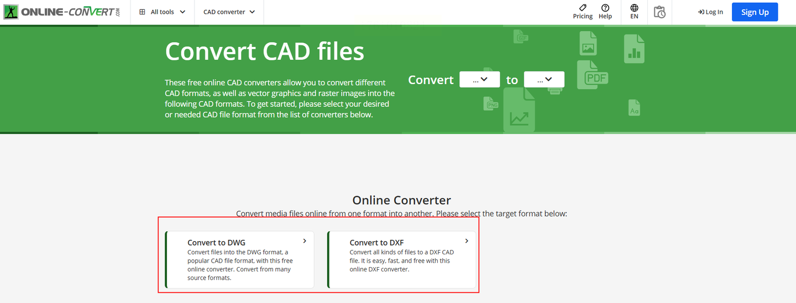Click the Log In link

[x=710, y=12]
